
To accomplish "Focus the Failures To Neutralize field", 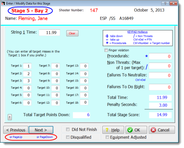I will click(160, 75).
